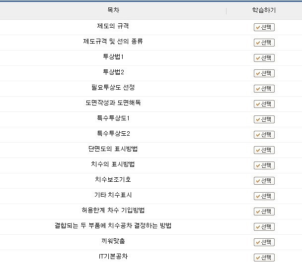Click the row title 끼워맞춤

(x=113, y=241)
